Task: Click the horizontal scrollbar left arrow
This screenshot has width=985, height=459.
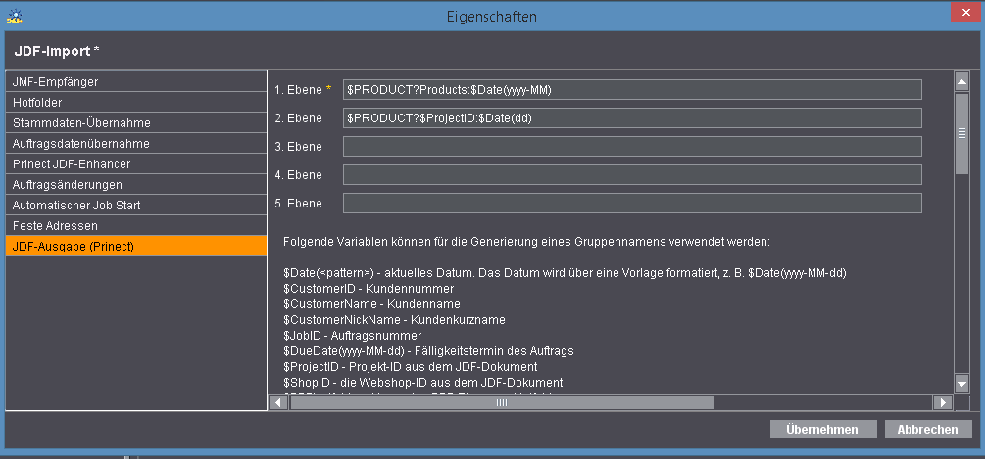Action: [x=279, y=402]
